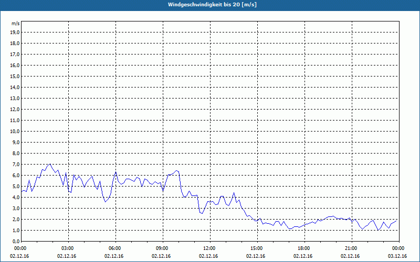This screenshot has width=420, height=262.
Task: Click the '06:00' time label
Action: (115, 248)
